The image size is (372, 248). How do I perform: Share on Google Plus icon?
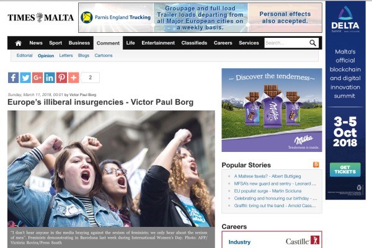37,77
